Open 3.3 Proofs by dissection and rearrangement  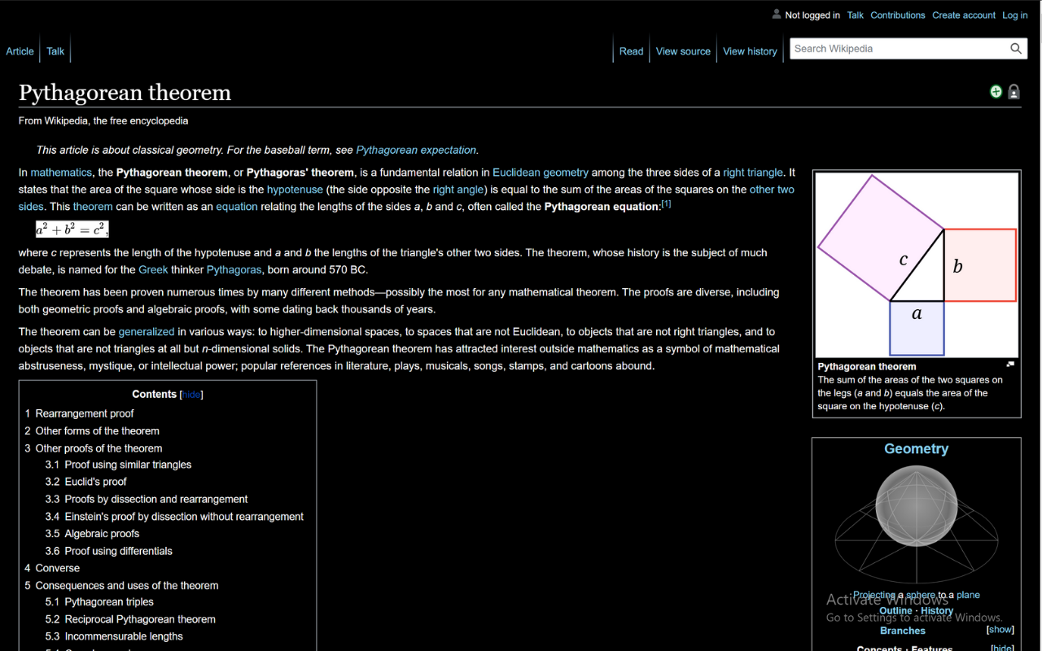coord(147,500)
